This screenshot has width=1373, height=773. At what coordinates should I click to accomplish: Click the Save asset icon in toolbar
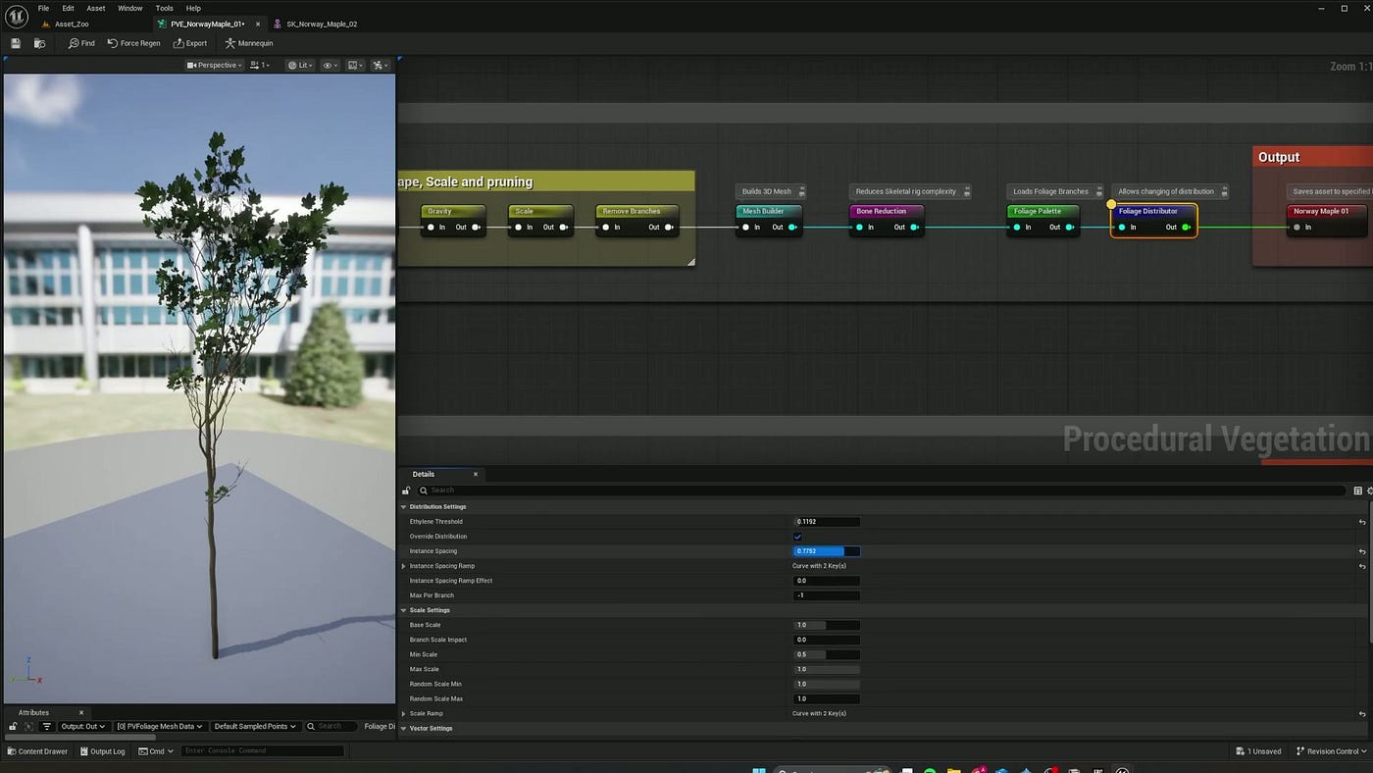click(x=17, y=43)
